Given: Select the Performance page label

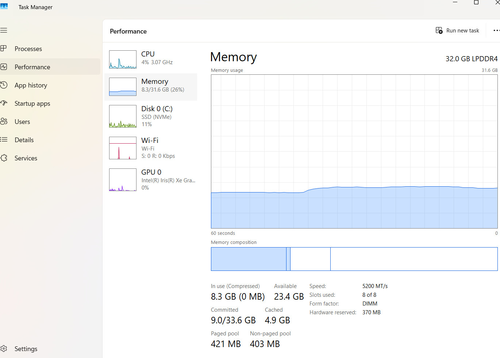Looking at the screenshot, I should coord(32,67).
